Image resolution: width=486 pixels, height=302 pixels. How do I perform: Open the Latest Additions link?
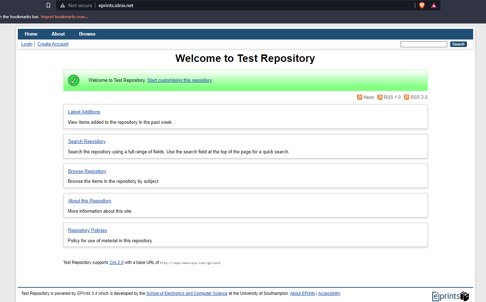pyautogui.click(x=84, y=112)
